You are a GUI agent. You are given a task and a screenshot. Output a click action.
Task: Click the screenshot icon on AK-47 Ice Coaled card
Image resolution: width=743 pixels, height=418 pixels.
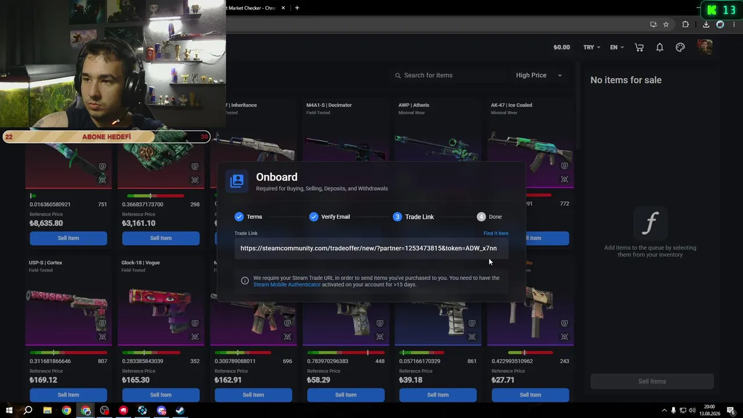(564, 166)
